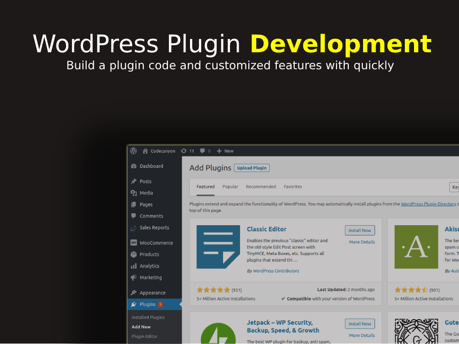Click the Posts pin icon
The width and height of the screenshot is (459, 344).
pyautogui.click(x=134, y=181)
